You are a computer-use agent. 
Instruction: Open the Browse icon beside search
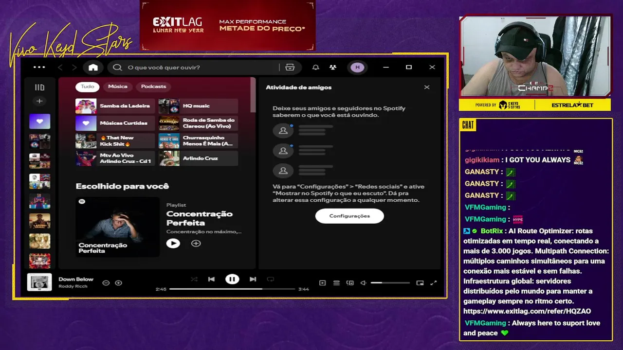coord(290,68)
